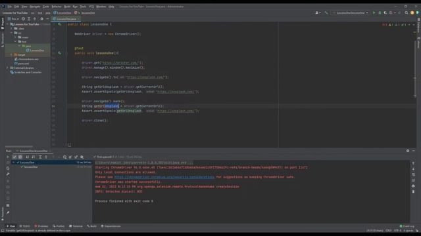This screenshot has width=421, height=236.
Task: Hide the Project tool window
Action: (x=47, y=19)
